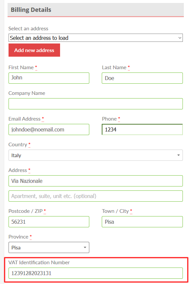Viewport: 195px width, 284px height.
Task: Click the First Name input field
Action: [49, 78]
